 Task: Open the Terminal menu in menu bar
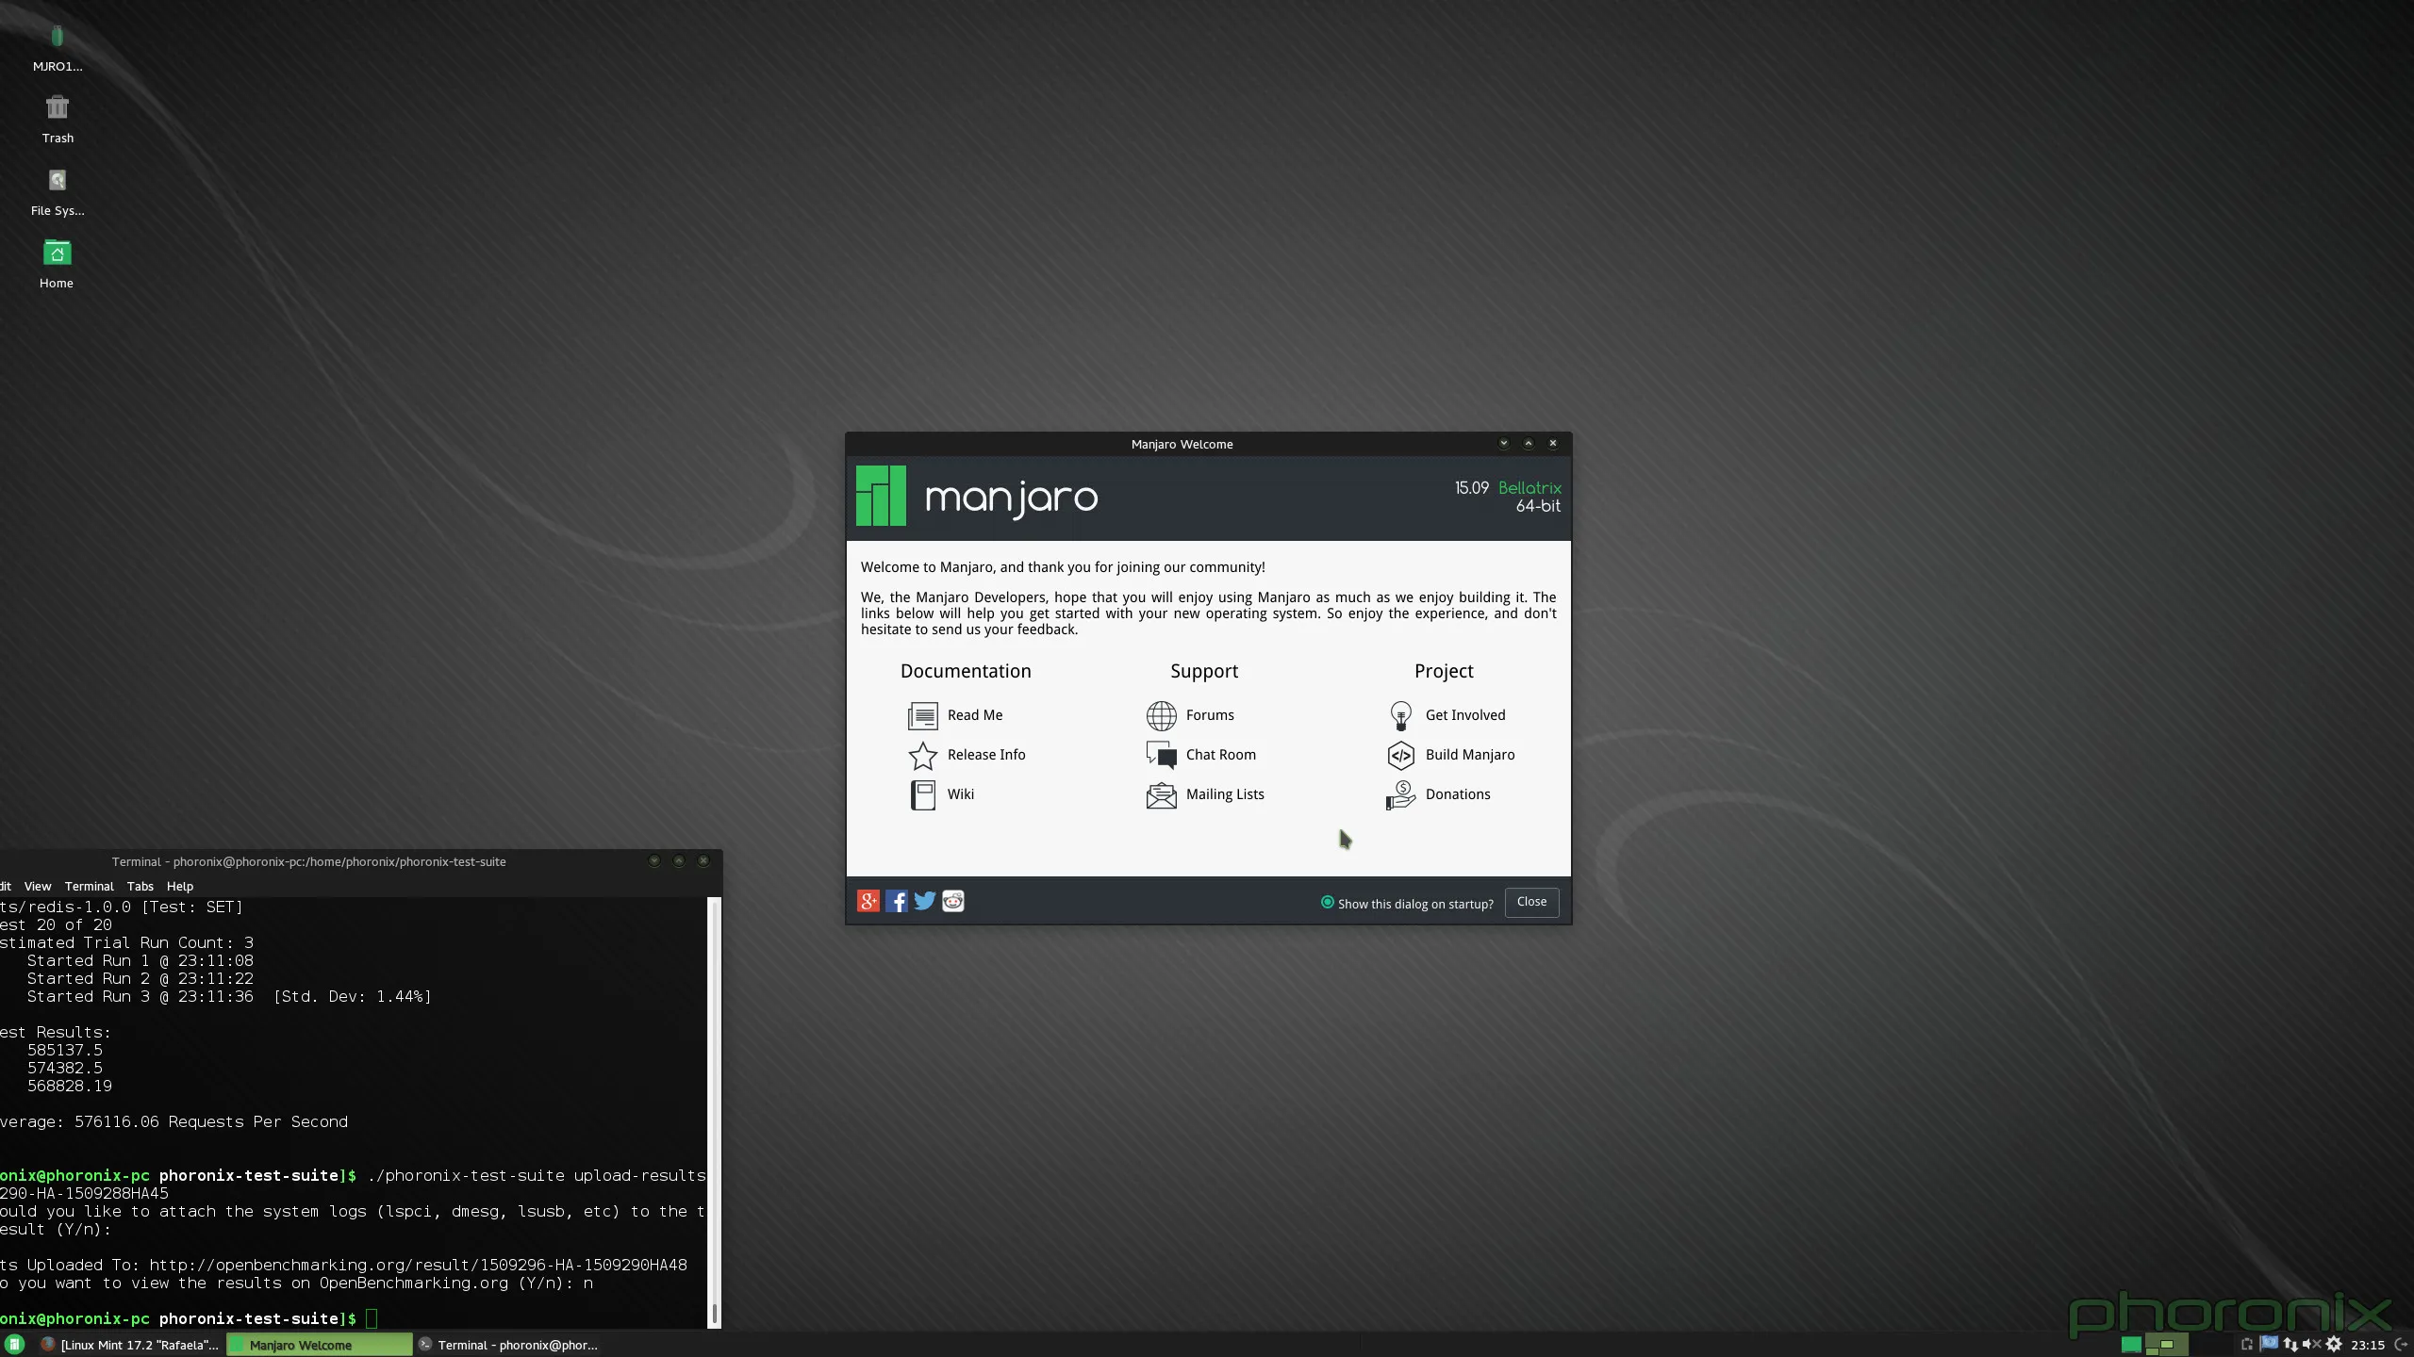pyautogui.click(x=89, y=887)
